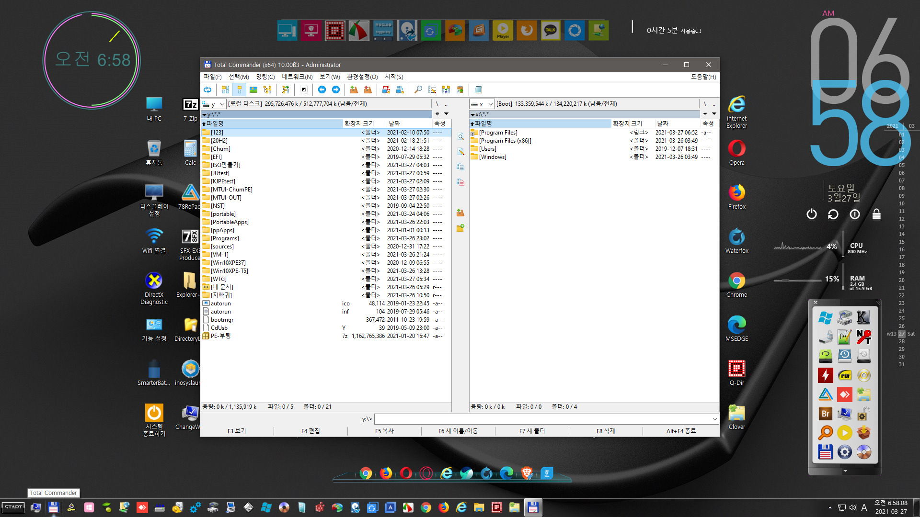Screen dimensions: 920x517
Task: Open the 선택(M) menu
Action: [239, 77]
